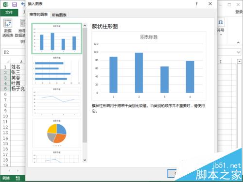Switch to the 所有图表 tab
The width and height of the screenshot is (243, 182).
pos(59,15)
